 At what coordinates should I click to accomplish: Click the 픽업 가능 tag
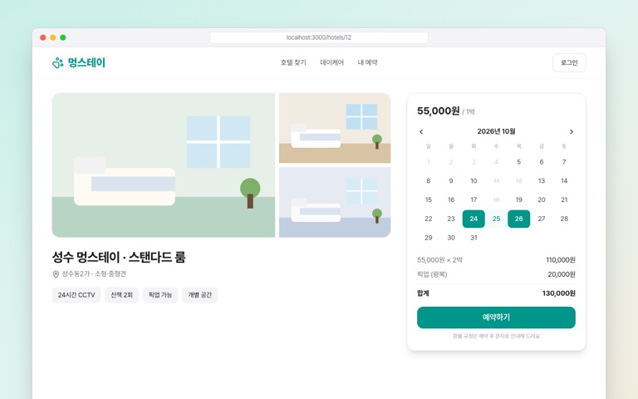tap(159, 295)
